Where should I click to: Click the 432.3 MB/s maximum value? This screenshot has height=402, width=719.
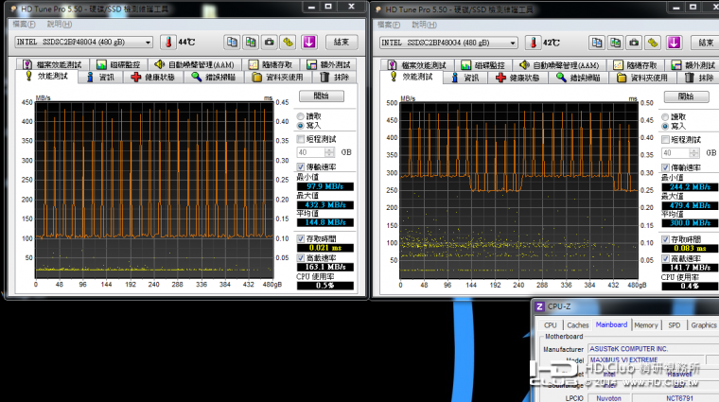pos(325,205)
